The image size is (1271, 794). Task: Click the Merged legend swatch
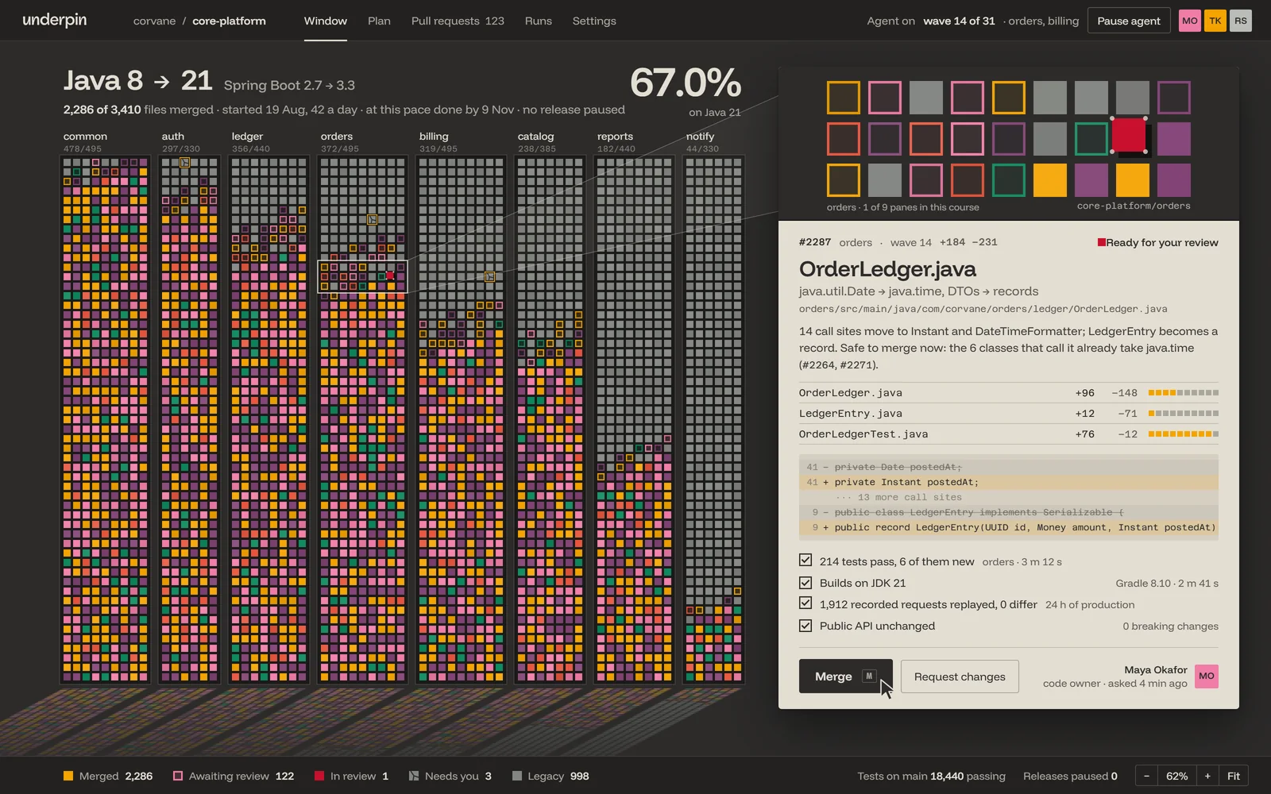pos(68,776)
